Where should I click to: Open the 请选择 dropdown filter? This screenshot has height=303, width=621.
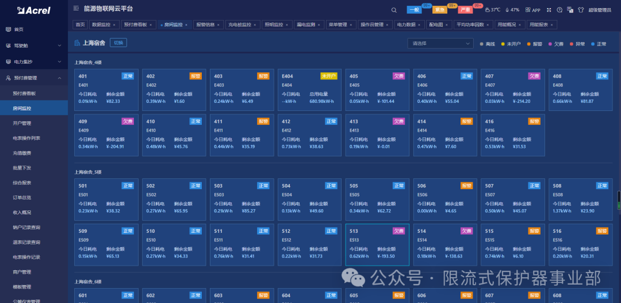[439, 43]
